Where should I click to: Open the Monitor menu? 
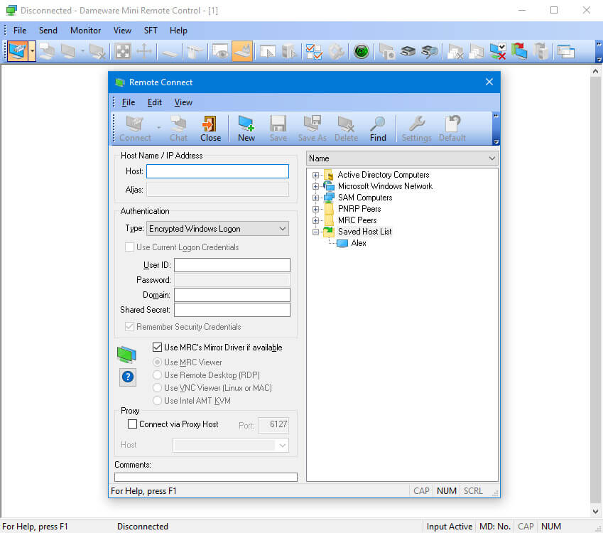pos(85,31)
